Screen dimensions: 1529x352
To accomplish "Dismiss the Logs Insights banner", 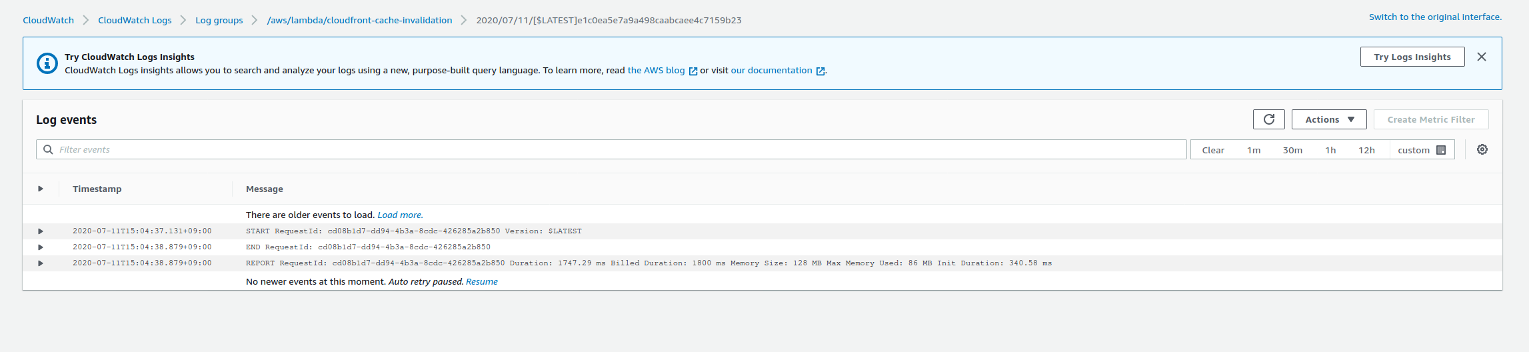I will (1481, 57).
